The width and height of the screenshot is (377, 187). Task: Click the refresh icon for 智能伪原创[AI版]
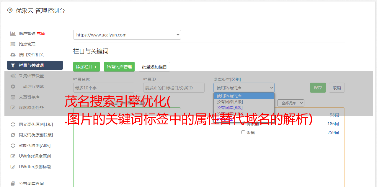[13, 146]
